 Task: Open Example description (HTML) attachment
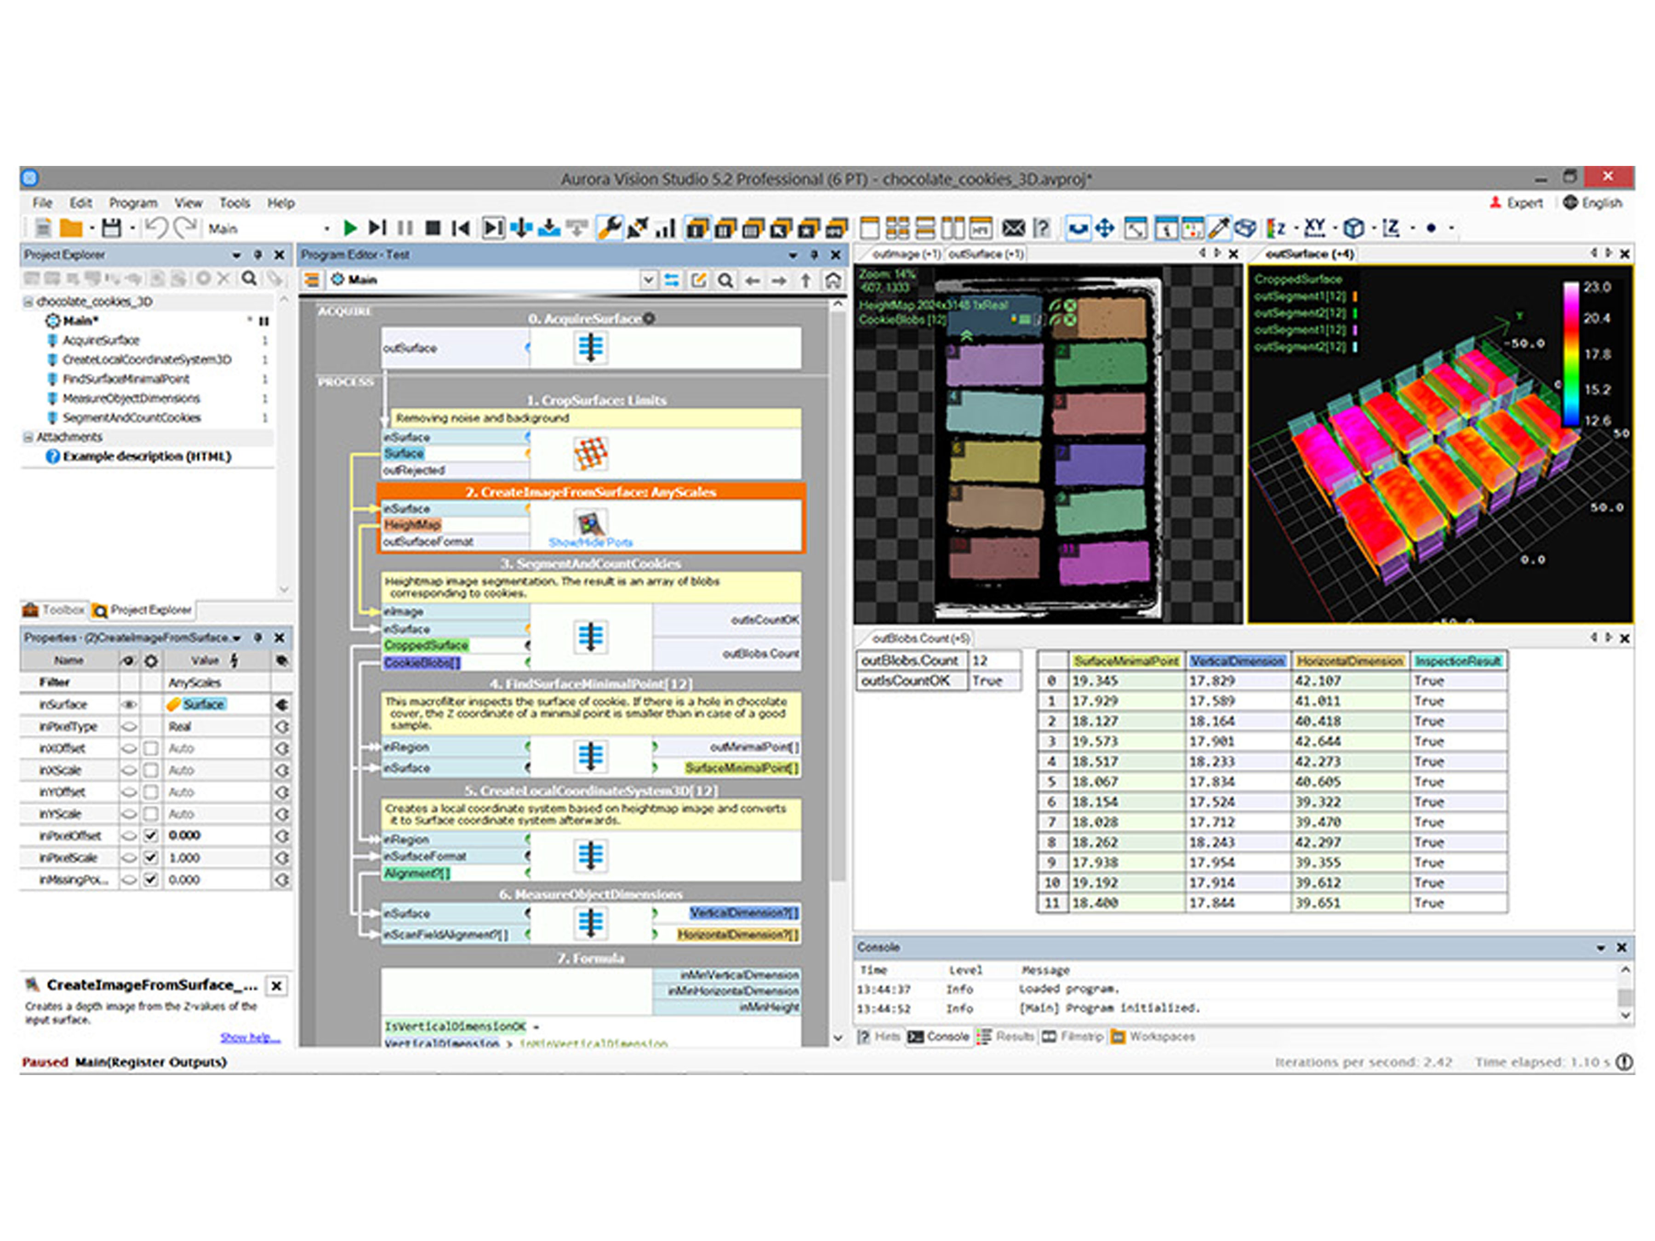139,456
